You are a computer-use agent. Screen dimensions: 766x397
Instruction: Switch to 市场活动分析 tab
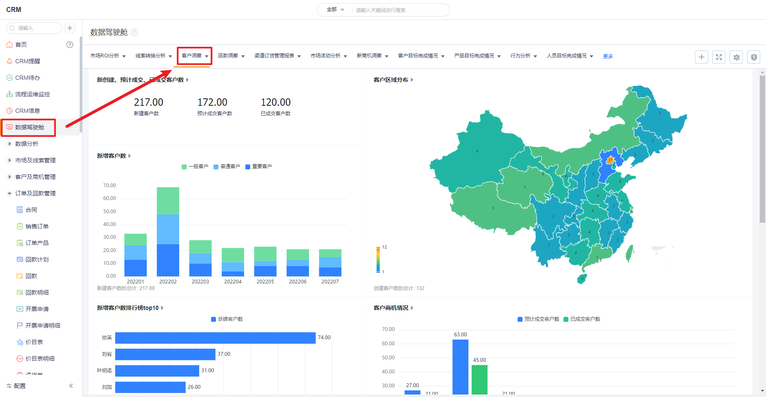click(x=325, y=56)
